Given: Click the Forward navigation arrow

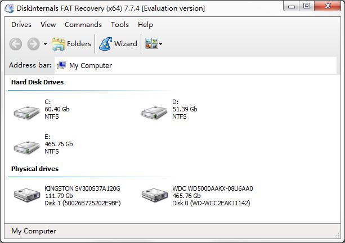Looking at the screenshot, I should (33, 44).
